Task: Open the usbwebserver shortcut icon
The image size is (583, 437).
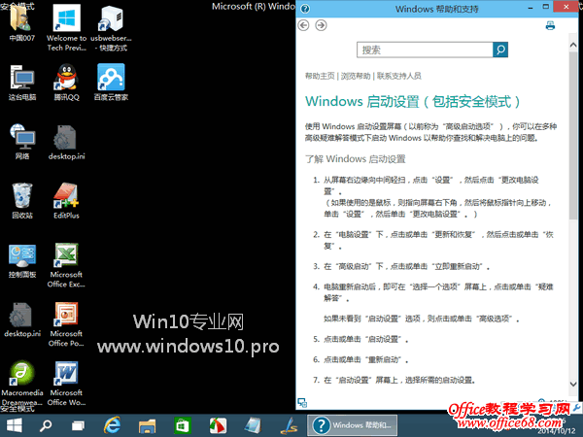Action: click(x=111, y=27)
